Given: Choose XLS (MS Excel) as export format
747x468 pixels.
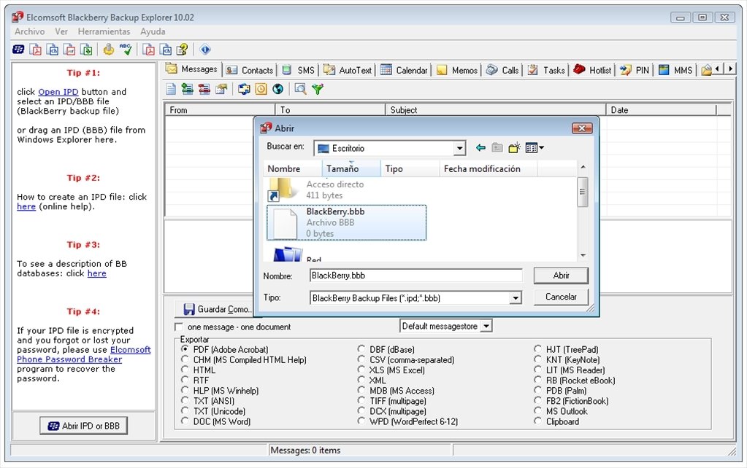Looking at the screenshot, I should [x=361, y=370].
